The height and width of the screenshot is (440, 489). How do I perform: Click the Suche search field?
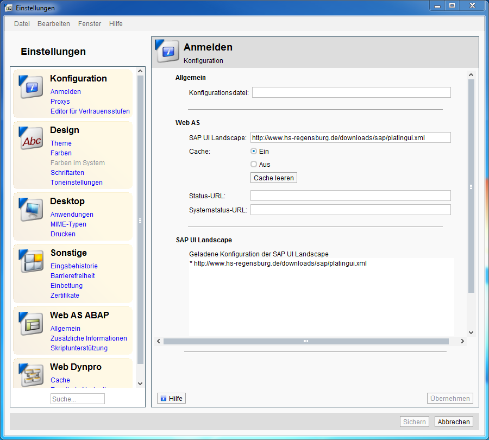(77, 399)
